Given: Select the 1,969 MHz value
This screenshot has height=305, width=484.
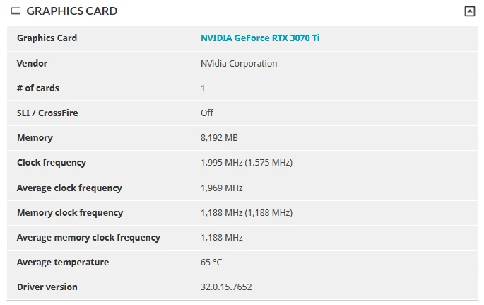Looking at the screenshot, I should point(221,188).
